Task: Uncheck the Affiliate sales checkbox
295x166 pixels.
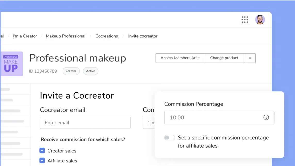Action: tap(42, 160)
